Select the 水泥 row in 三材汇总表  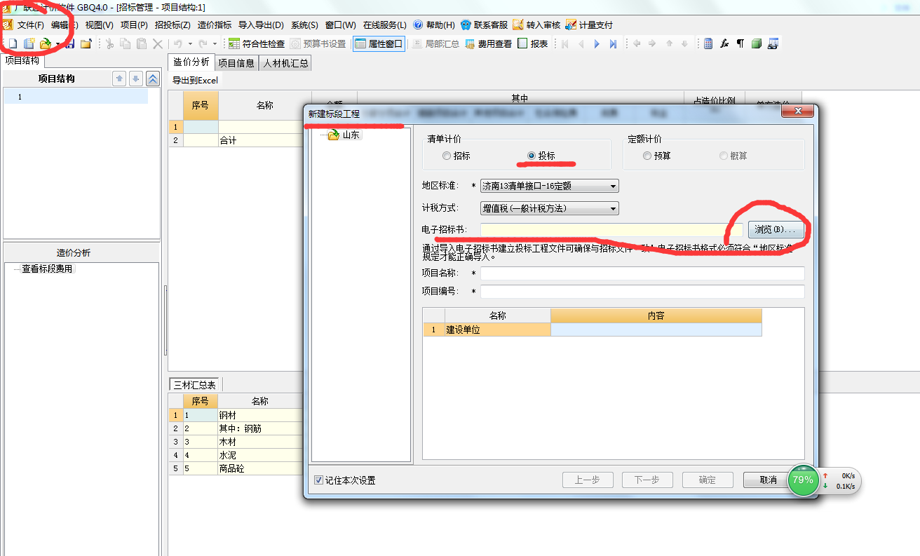[x=236, y=455]
